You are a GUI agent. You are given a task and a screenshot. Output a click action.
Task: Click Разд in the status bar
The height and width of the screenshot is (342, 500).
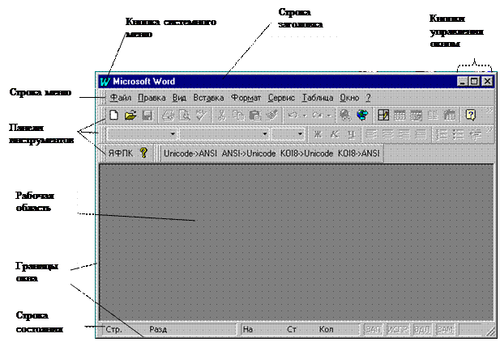pyautogui.click(x=158, y=329)
